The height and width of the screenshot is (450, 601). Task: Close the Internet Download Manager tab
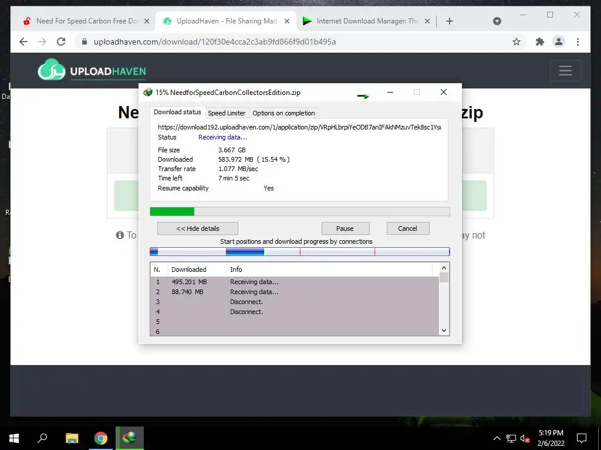coord(427,21)
